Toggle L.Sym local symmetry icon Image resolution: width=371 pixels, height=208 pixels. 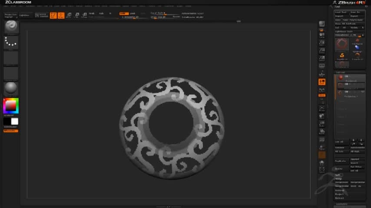point(322,90)
